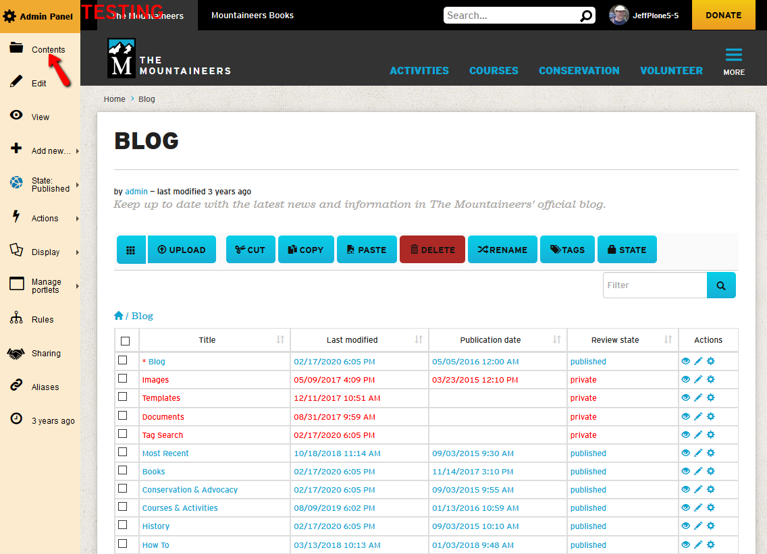767x554 pixels.
Task: Open the Conservation & Advocacy folder link
Action: coord(190,490)
